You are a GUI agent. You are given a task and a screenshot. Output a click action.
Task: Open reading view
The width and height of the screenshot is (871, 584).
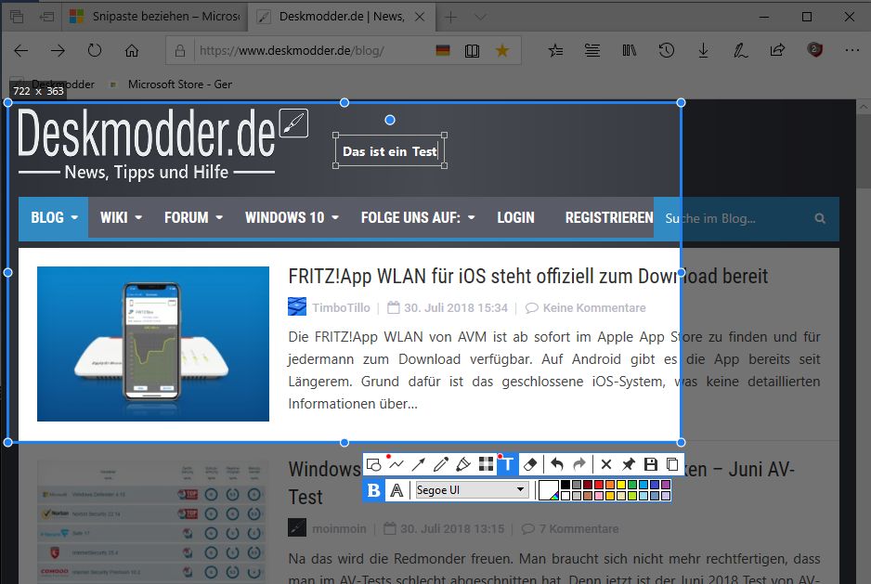(x=472, y=50)
